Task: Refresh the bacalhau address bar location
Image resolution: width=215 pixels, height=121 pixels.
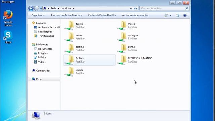Action: (136, 8)
